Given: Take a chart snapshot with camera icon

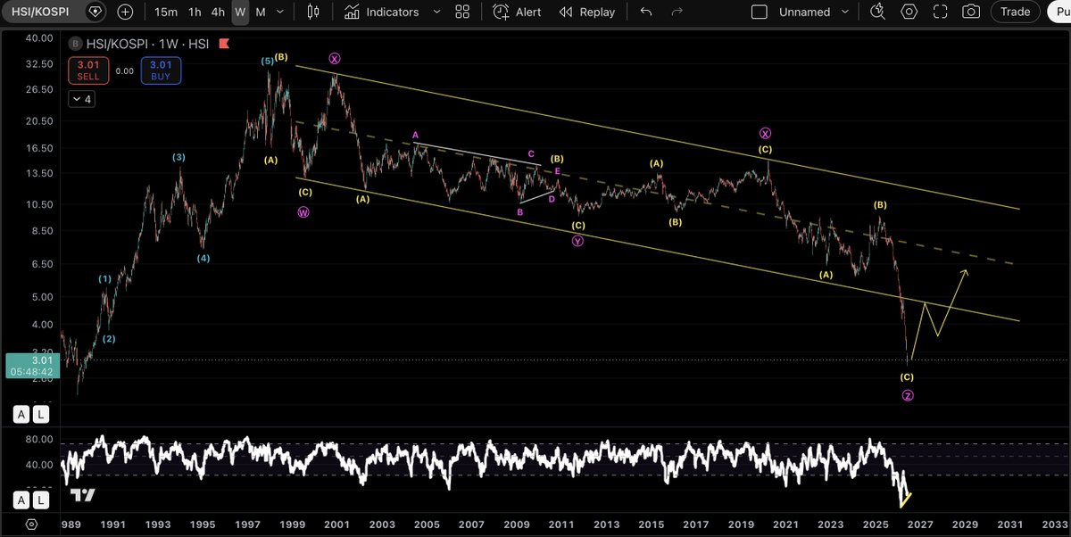Looking at the screenshot, I should pos(971,12).
